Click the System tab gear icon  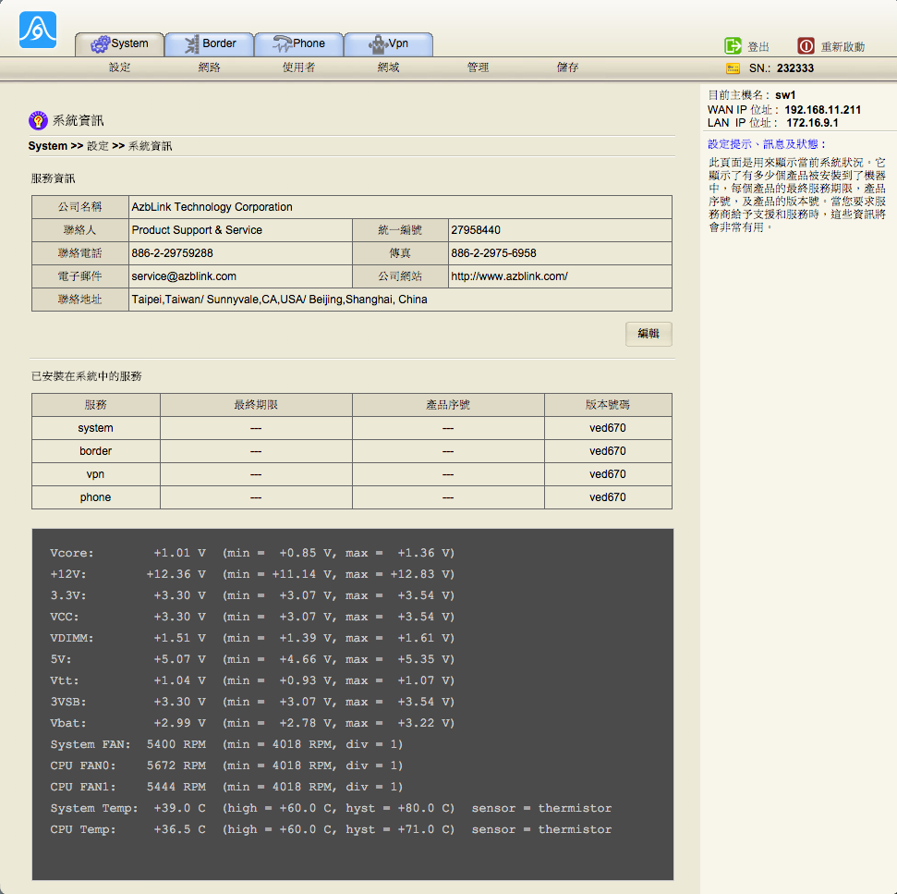click(x=100, y=44)
